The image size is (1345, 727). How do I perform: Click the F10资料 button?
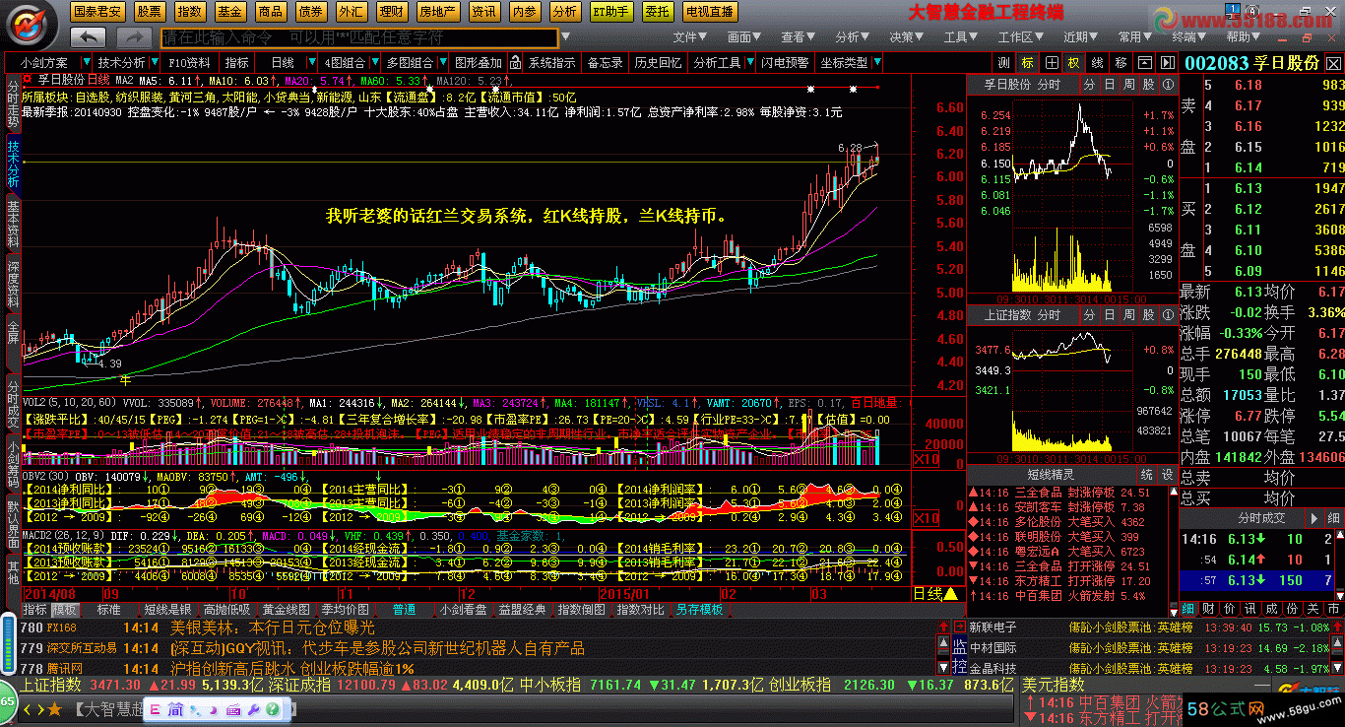(x=190, y=63)
